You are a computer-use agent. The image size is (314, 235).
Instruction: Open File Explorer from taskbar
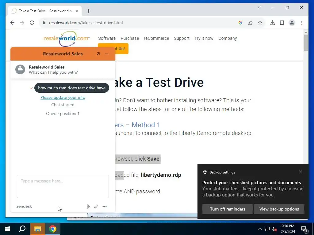coord(37,229)
